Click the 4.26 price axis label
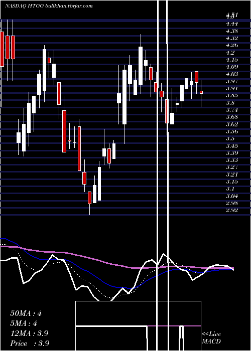251x351 pixels. (x=232, y=45)
